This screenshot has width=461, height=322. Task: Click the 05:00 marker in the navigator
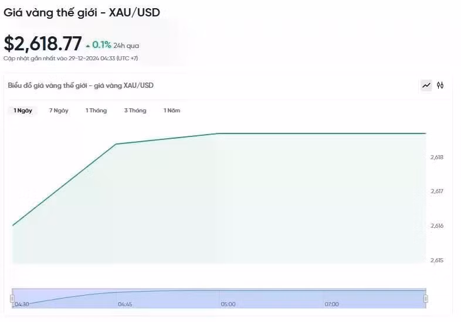(x=228, y=304)
